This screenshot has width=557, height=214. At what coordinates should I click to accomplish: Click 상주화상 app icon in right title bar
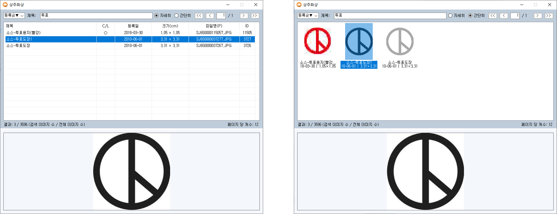[x=299, y=5]
